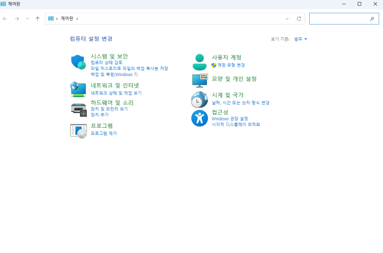
Task: Open the Clock and Region globe clock icon
Action: coord(199,99)
